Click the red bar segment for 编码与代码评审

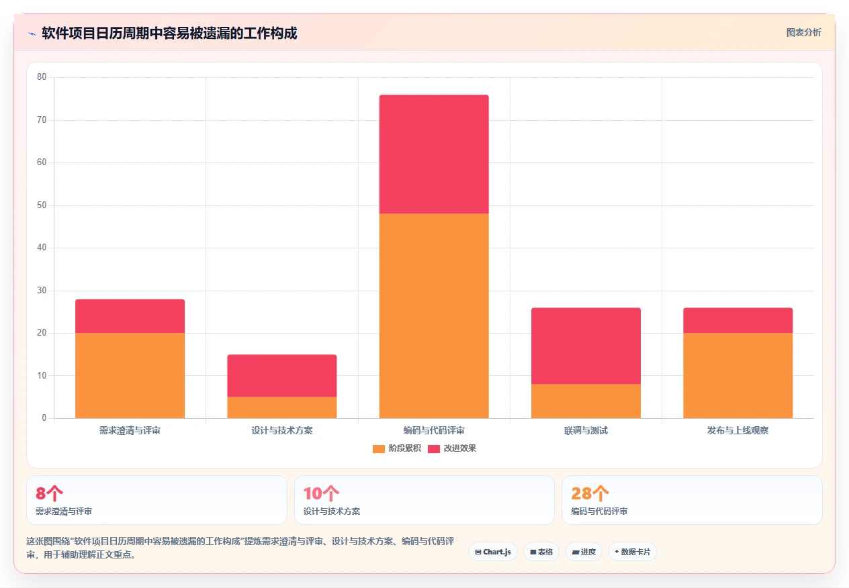[x=434, y=154]
